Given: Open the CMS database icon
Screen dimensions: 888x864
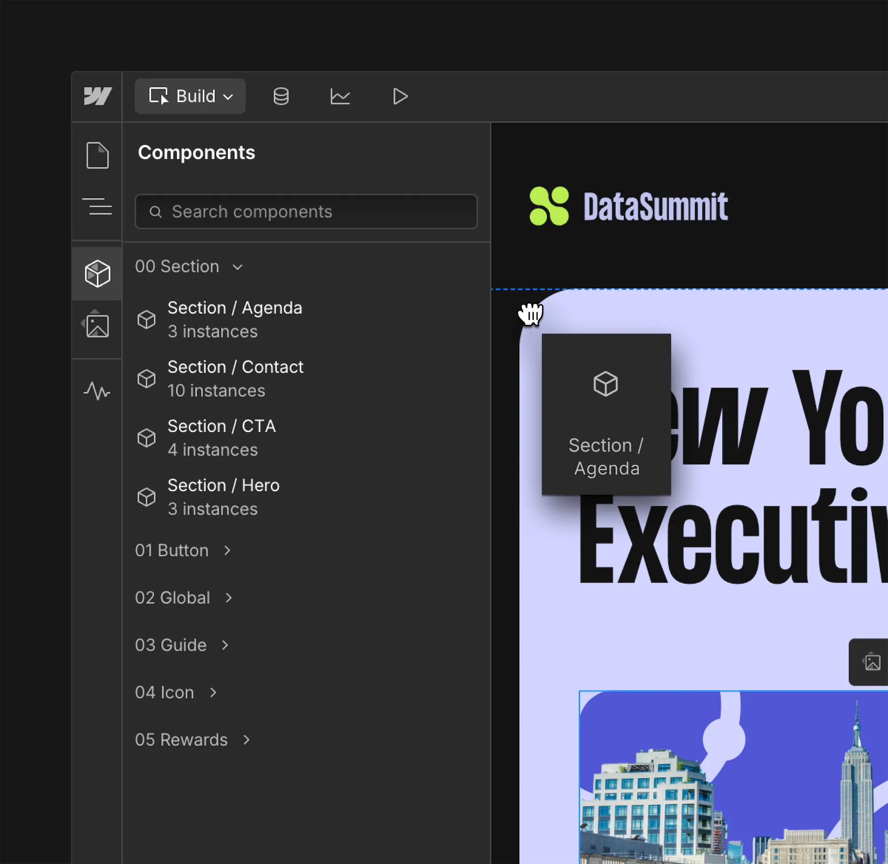Looking at the screenshot, I should coord(281,96).
